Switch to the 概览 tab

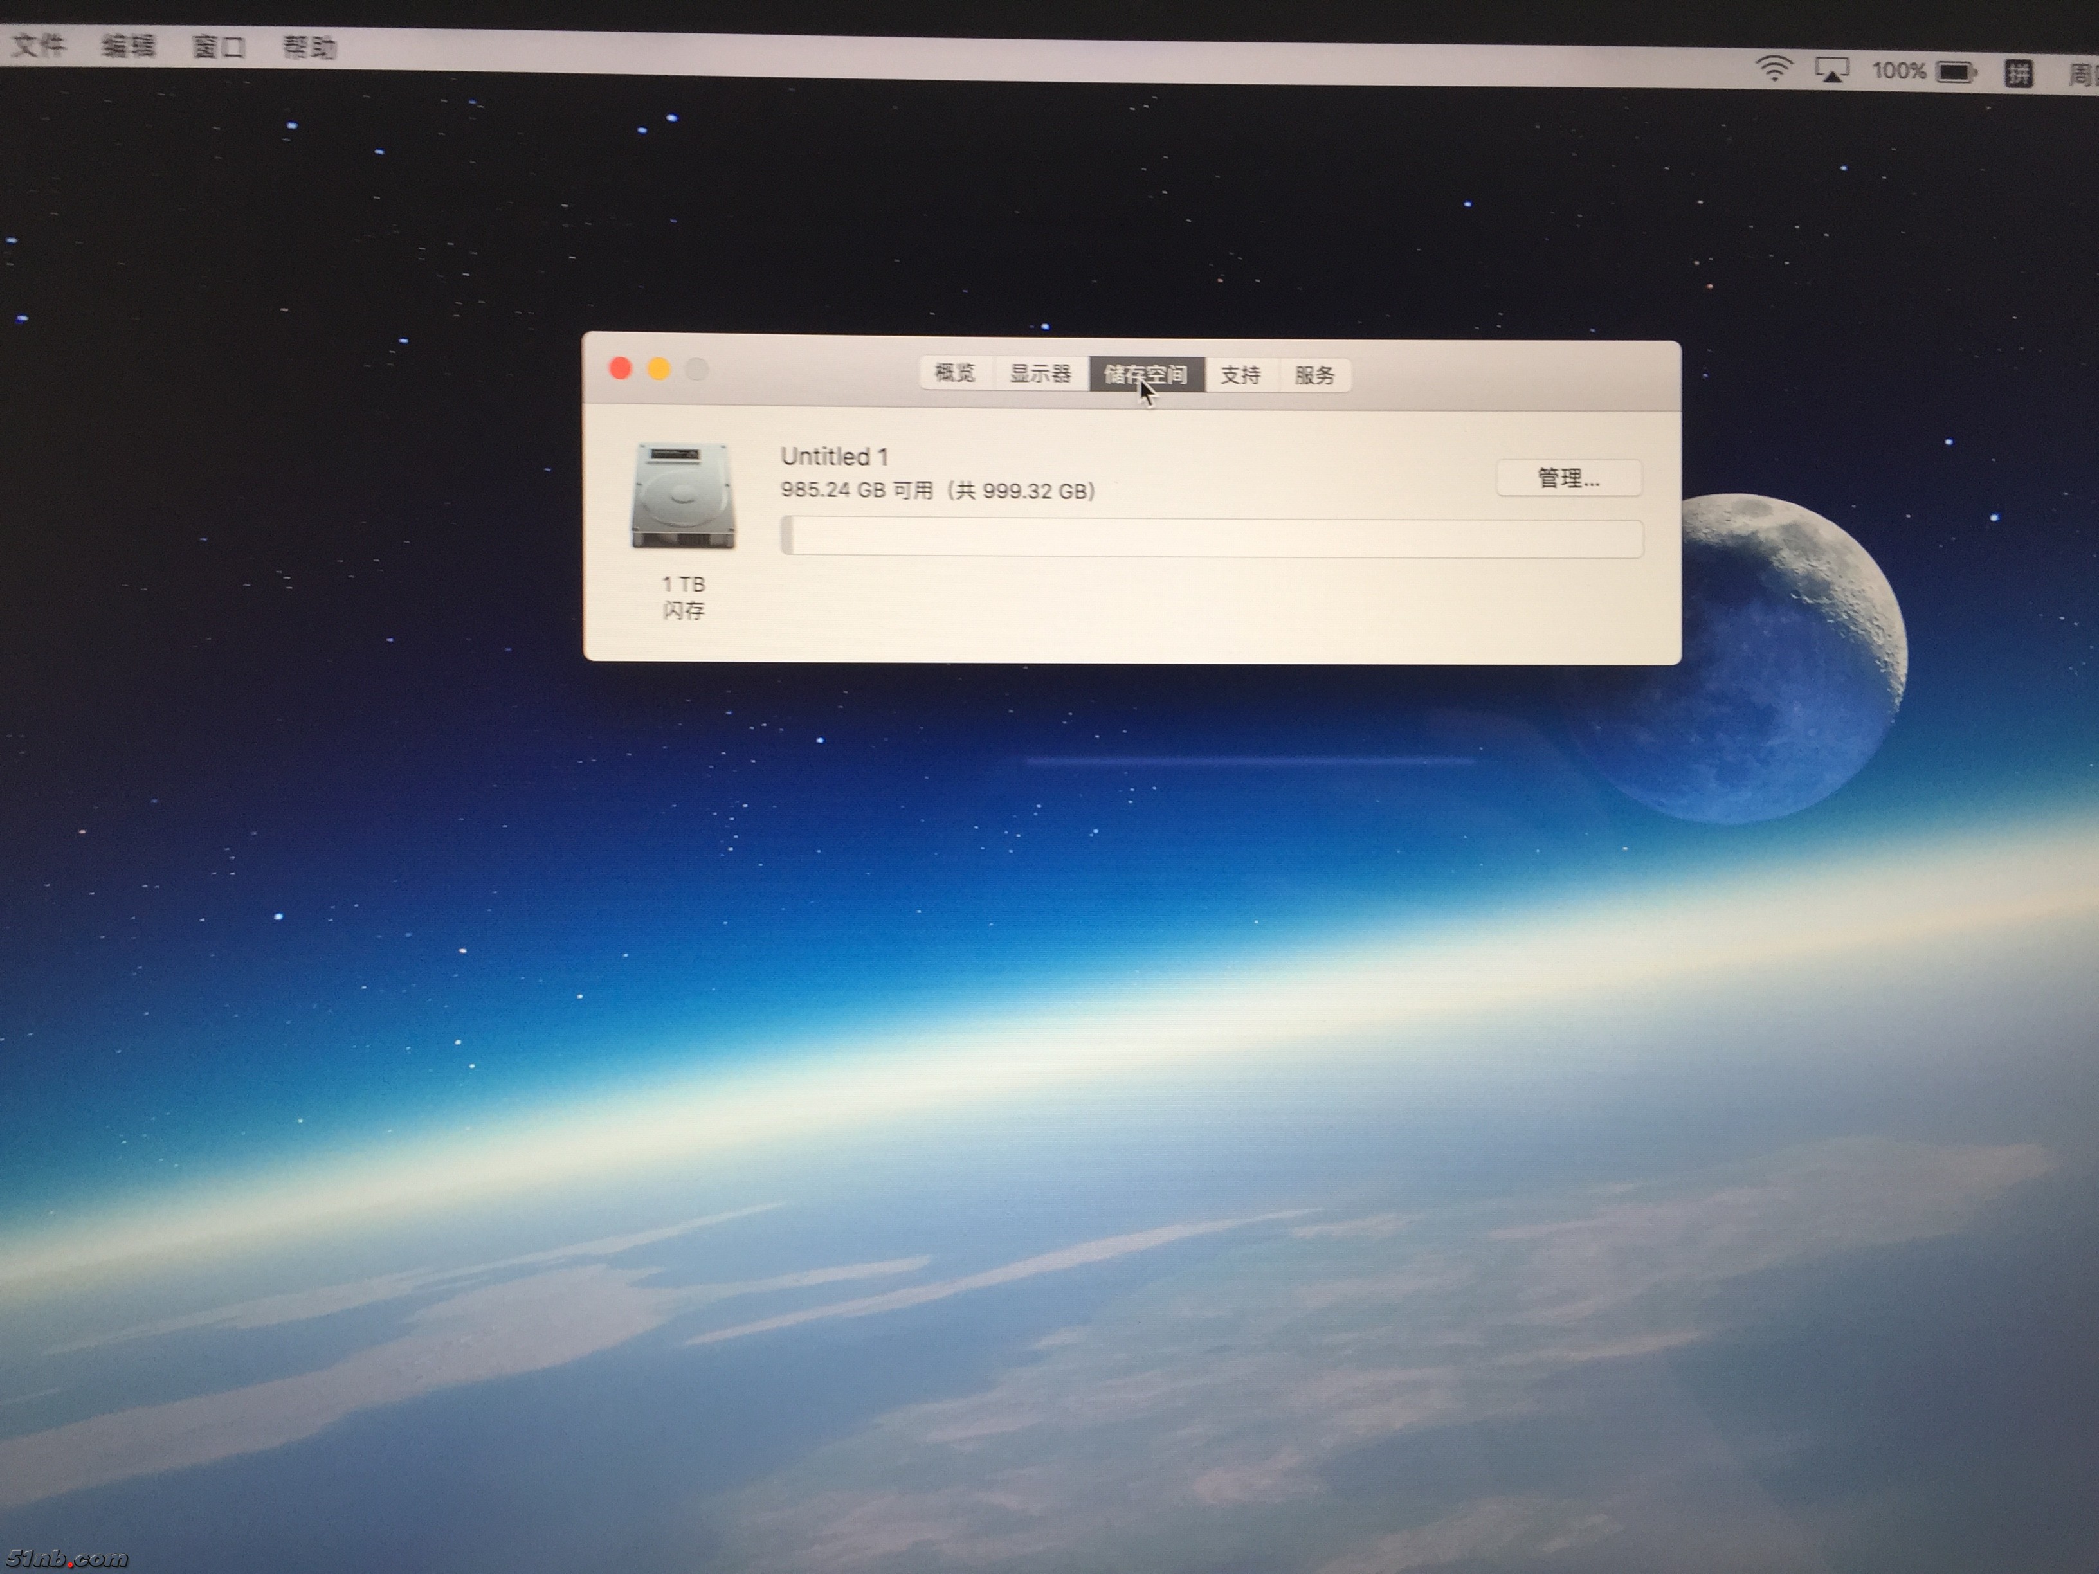[954, 373]
